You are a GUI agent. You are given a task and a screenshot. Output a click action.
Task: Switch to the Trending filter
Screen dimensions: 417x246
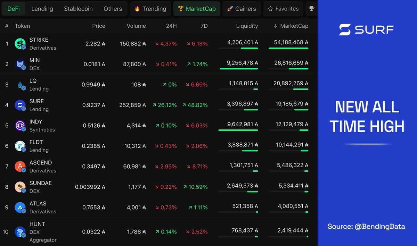pyautogui.click(x=150, y=9)
